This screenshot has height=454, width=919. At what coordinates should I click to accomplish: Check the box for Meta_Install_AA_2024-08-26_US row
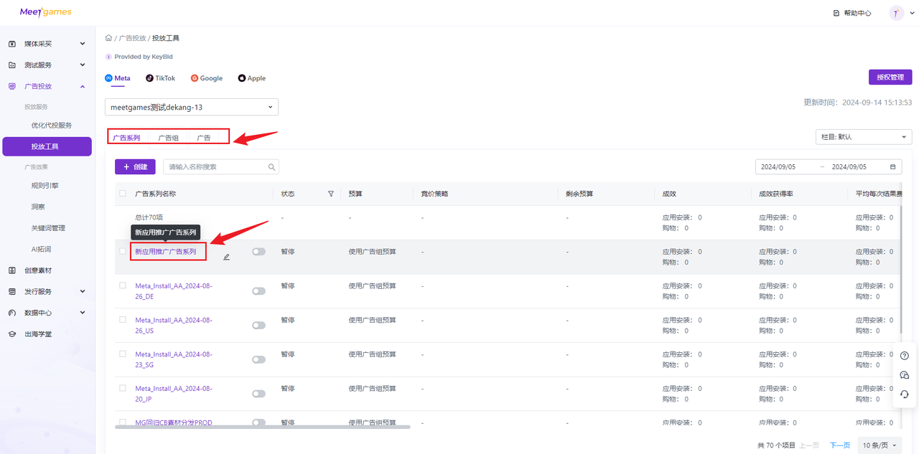[123, 320]
